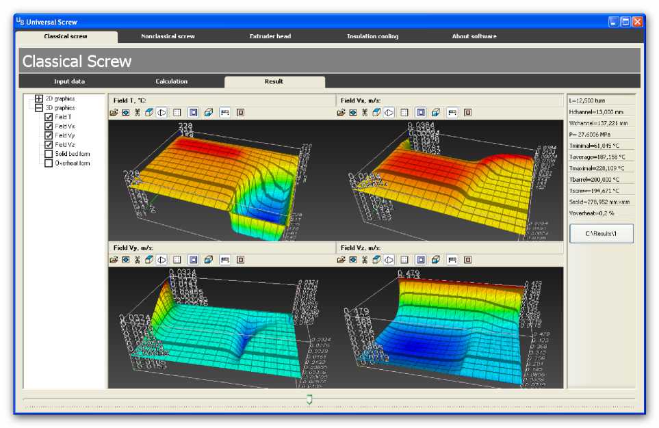Image resolution: width=659 pixels, height=428 pixels.
Task: Open the Input data tab
Action: (69, 81)
